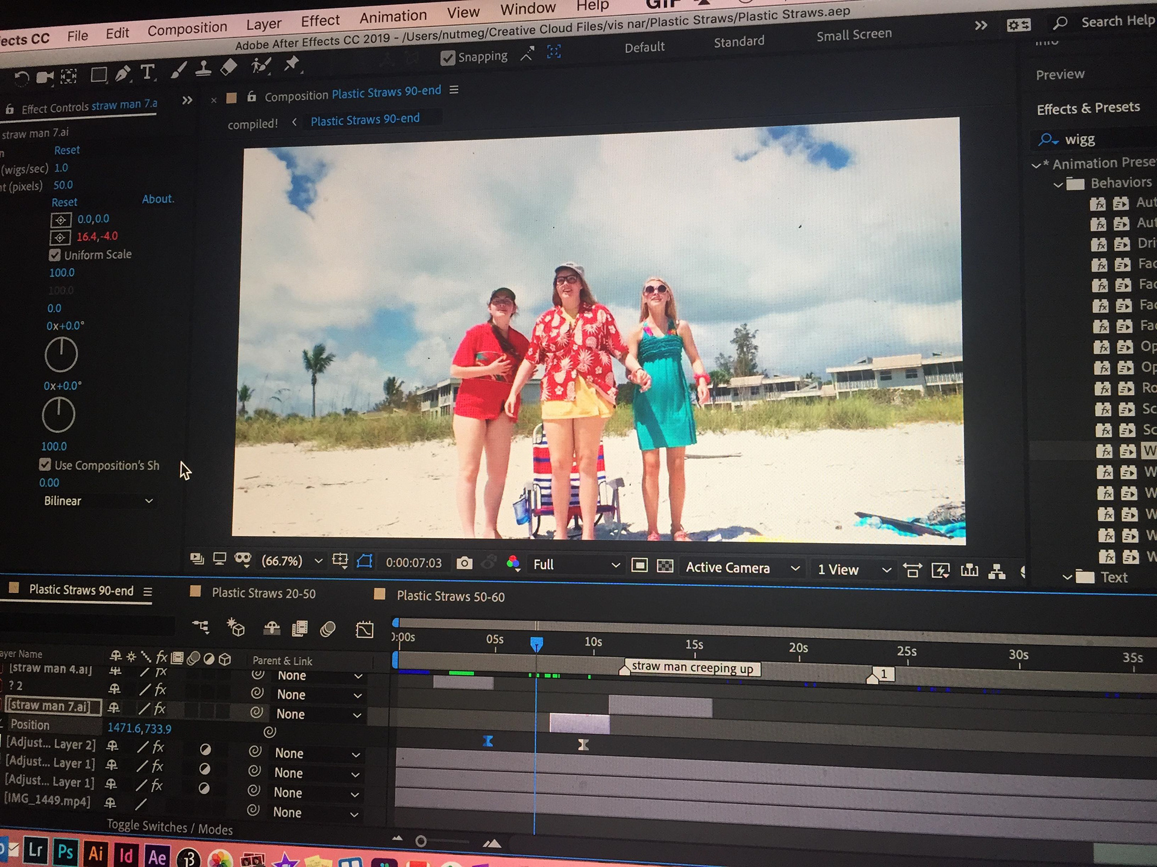Collapse the Animation Presets folder

coord(1036,166)
